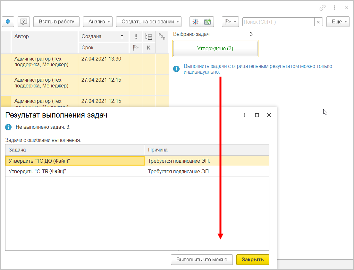Maximize the task results dialog

click(257, 115)
